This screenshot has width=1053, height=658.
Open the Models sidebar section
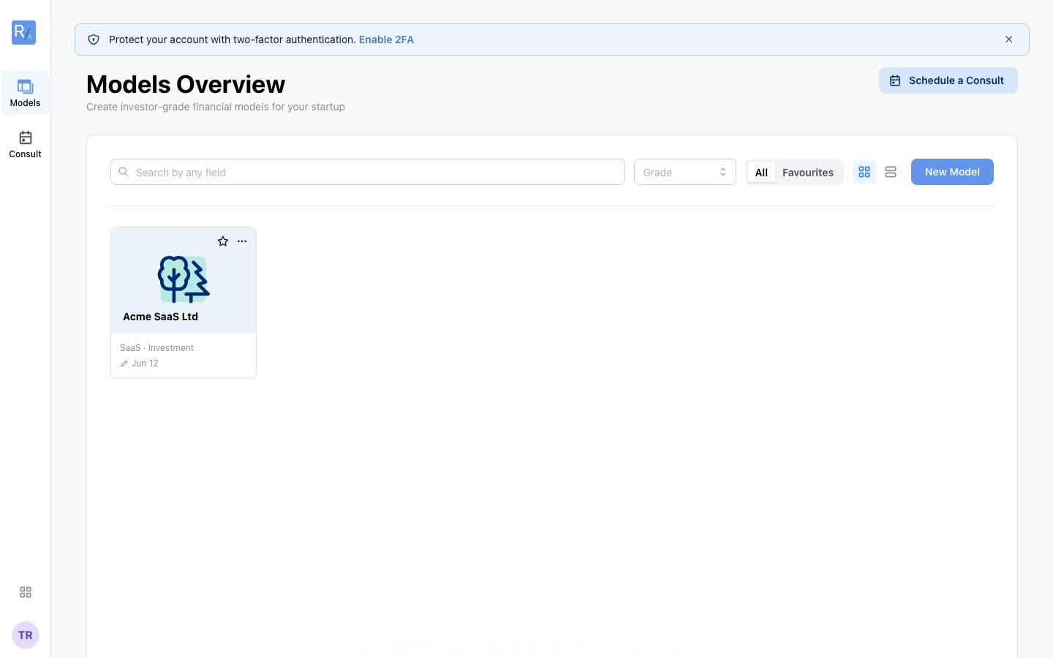tap(25, 93)
